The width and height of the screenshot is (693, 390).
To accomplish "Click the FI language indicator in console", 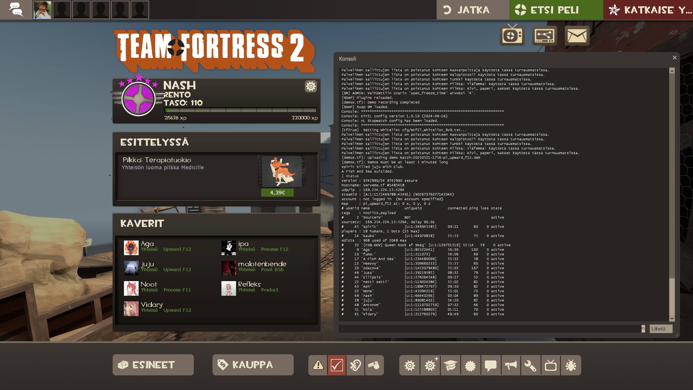I will point(643,329).
